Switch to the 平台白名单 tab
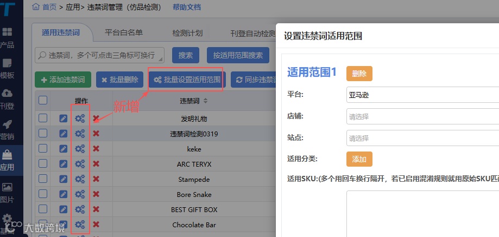This screenshot has height=237, width=499. [x=124, y=32]
